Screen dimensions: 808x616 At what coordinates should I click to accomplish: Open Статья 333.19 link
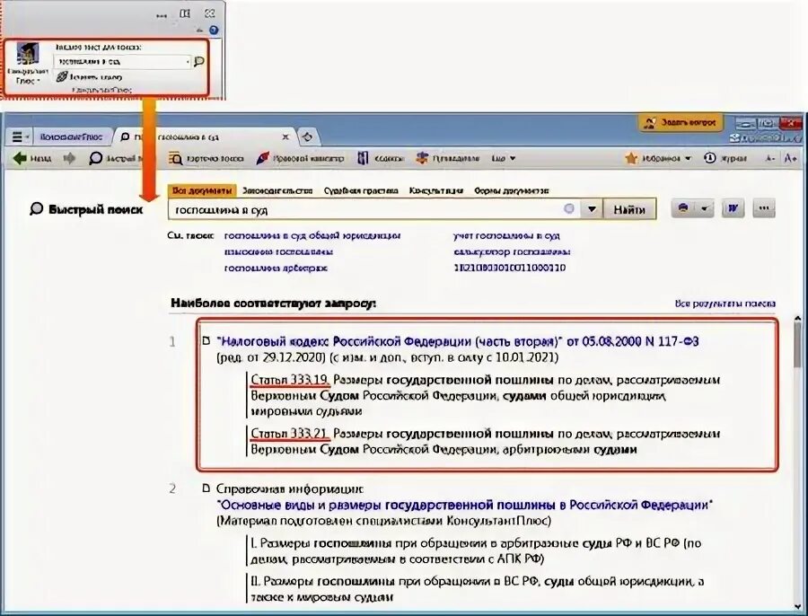(290, 381)
